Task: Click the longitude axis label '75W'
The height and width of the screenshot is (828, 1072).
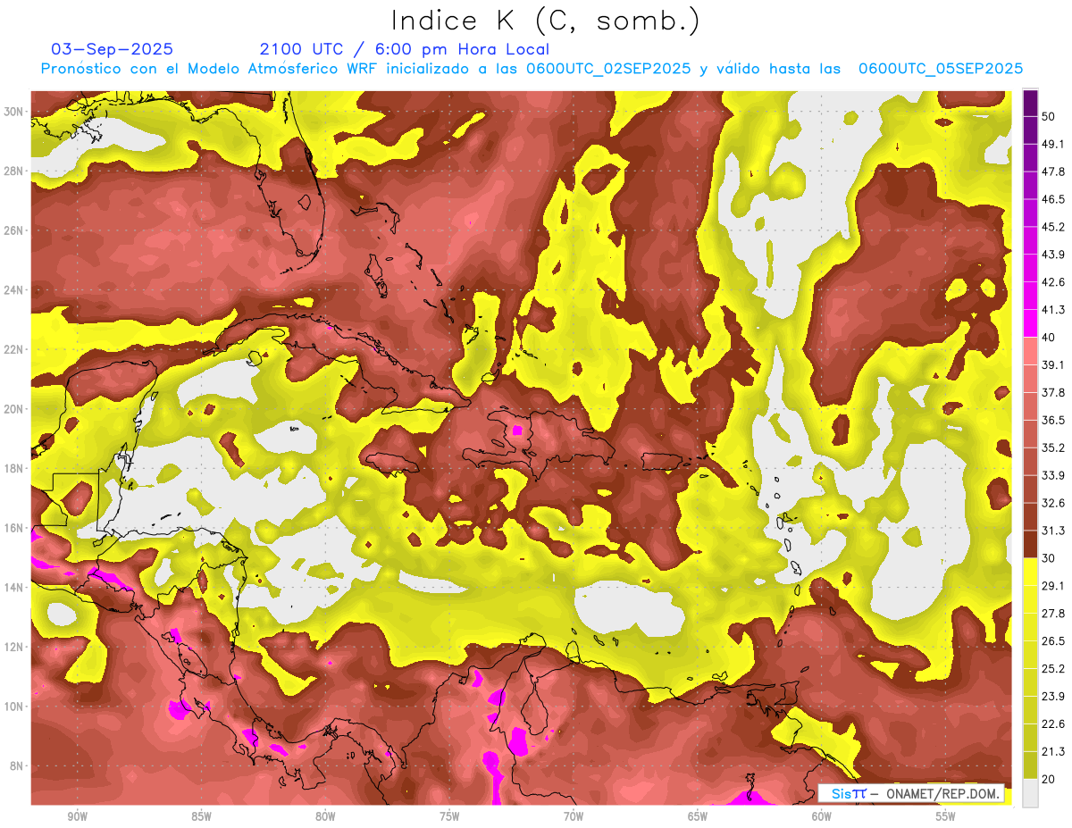Action: click(449, 816)
